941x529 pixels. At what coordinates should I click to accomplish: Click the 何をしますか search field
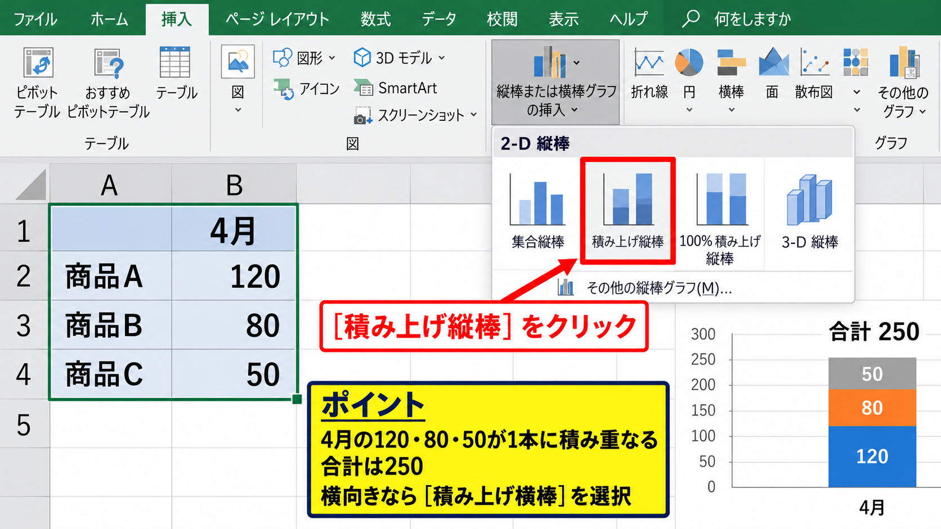click(752, 19)
